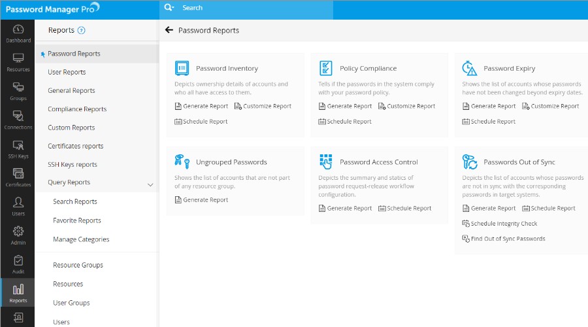Collapse the Query Reports chevron
Viewport: 588px width, 327px height.
[x=150, y=184]
